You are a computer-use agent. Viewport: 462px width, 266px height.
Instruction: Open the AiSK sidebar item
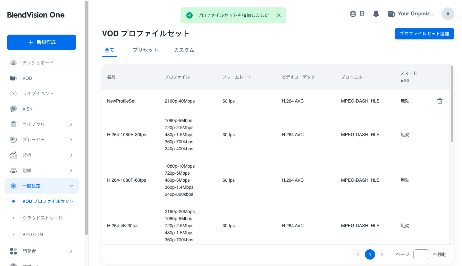[27, 109]
